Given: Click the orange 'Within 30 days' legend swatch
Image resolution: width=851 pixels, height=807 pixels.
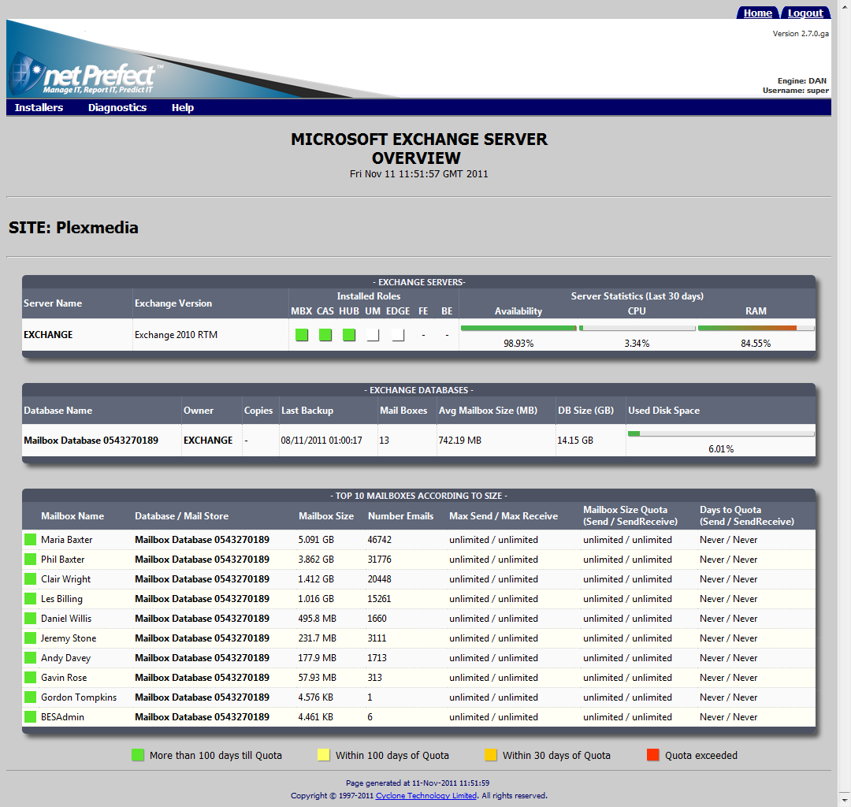Looking at the screenshot, I should click(491, 755).
